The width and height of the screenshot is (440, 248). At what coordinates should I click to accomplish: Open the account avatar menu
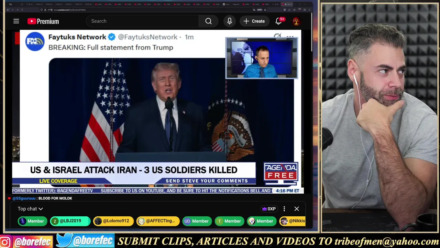tap(296, 21)
